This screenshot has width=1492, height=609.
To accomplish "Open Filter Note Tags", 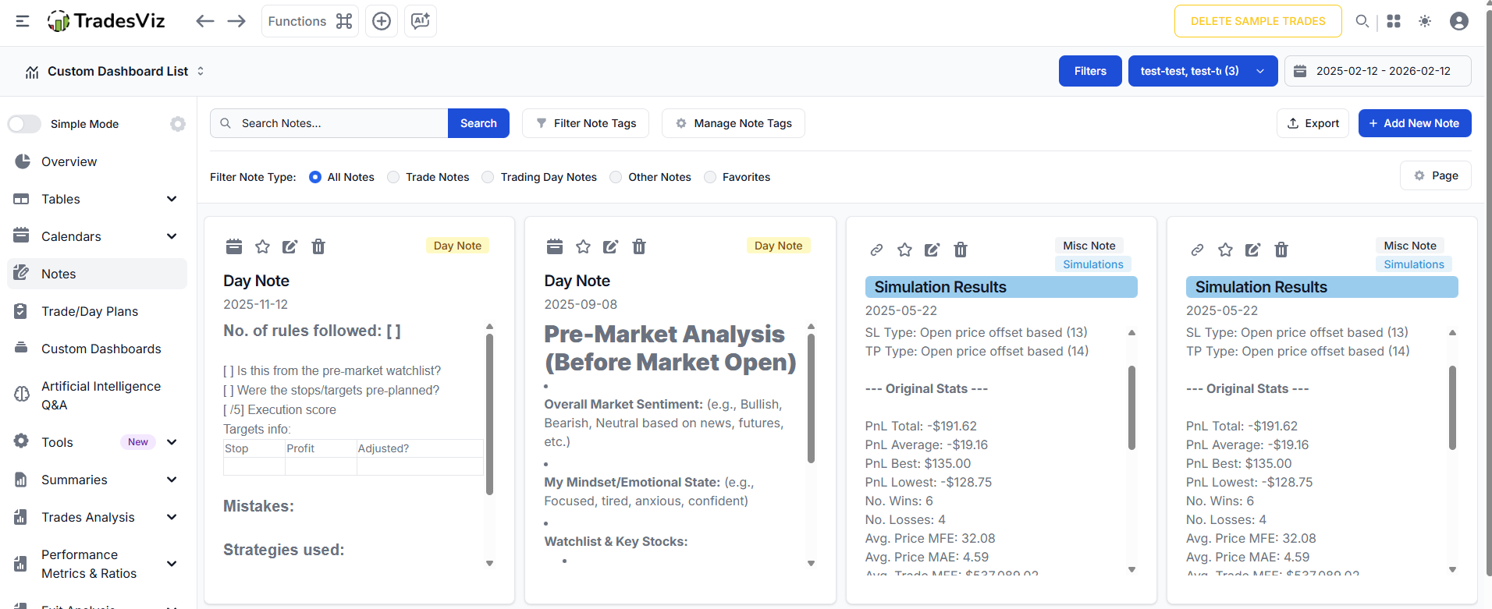I will pyautogui.click(x=585, y=123).
